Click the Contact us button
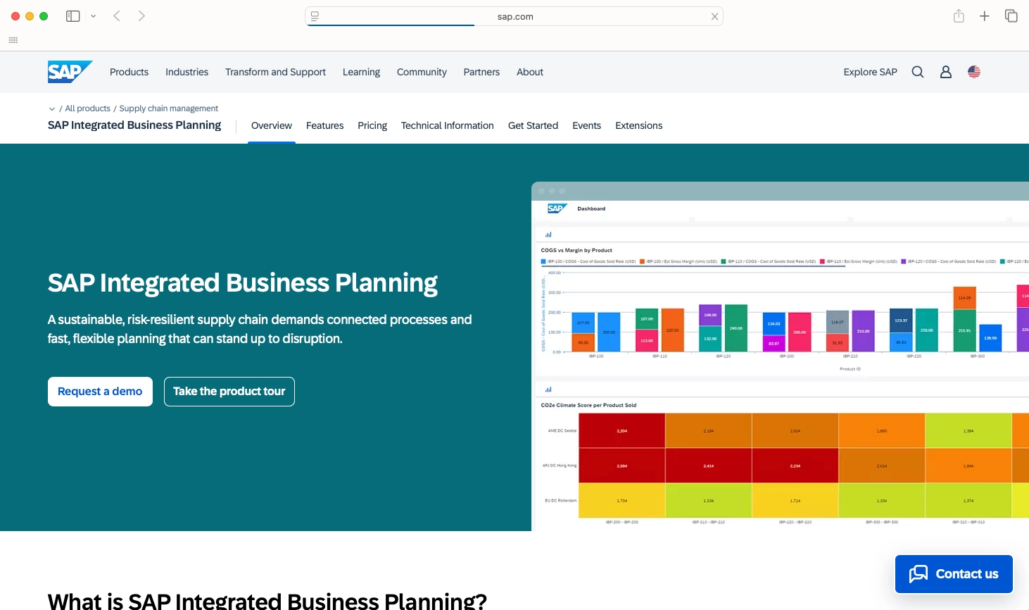Image resolution: width=1029 pixels, height=610 pixels. (954, 574)
